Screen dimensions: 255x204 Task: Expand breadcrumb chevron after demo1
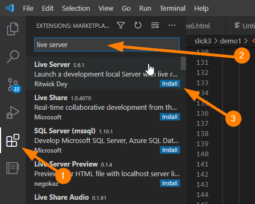coord(246,41)
